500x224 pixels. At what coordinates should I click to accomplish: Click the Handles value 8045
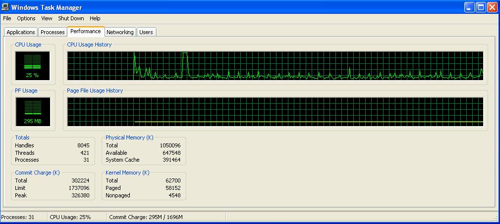pyautogui.click(x=84, y=145)
